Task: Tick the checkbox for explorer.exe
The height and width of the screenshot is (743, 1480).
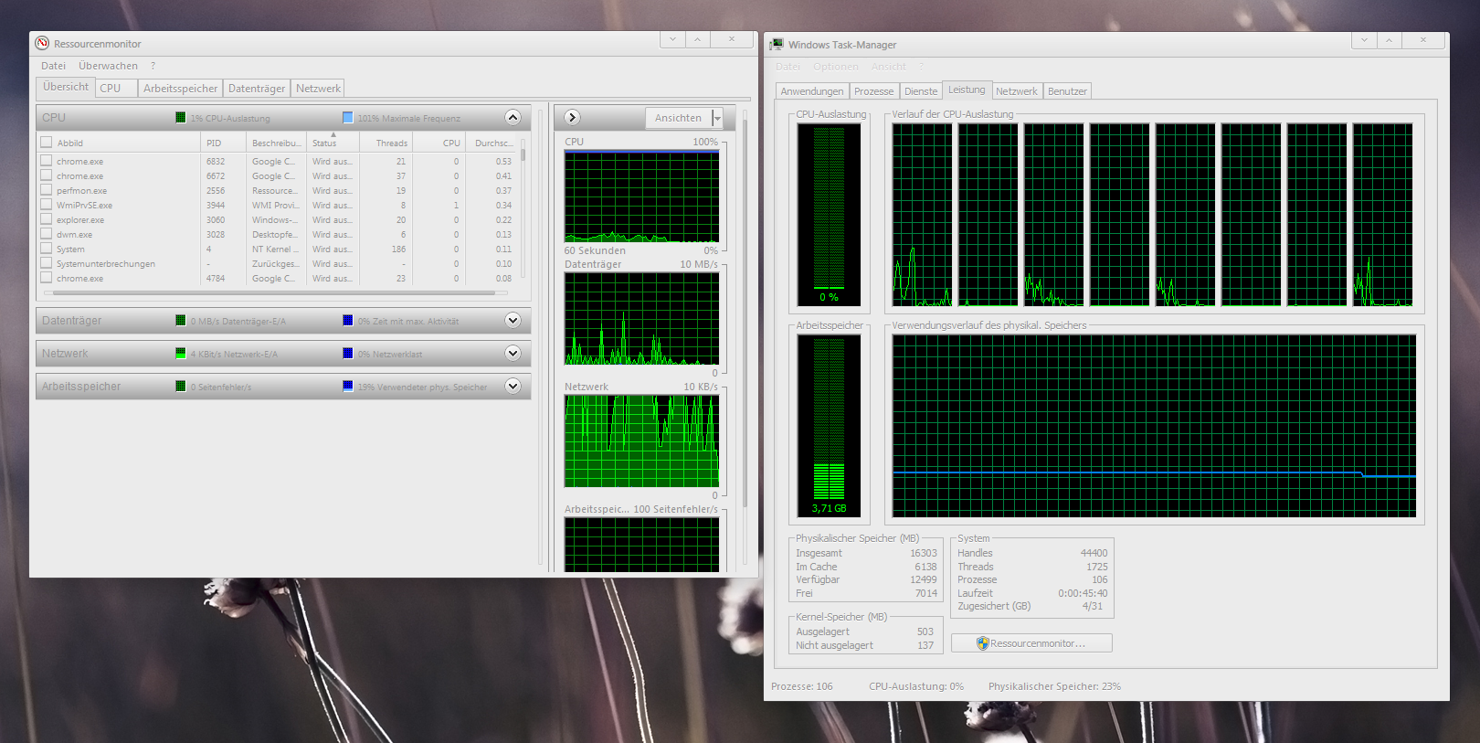Action: point(46,219)
